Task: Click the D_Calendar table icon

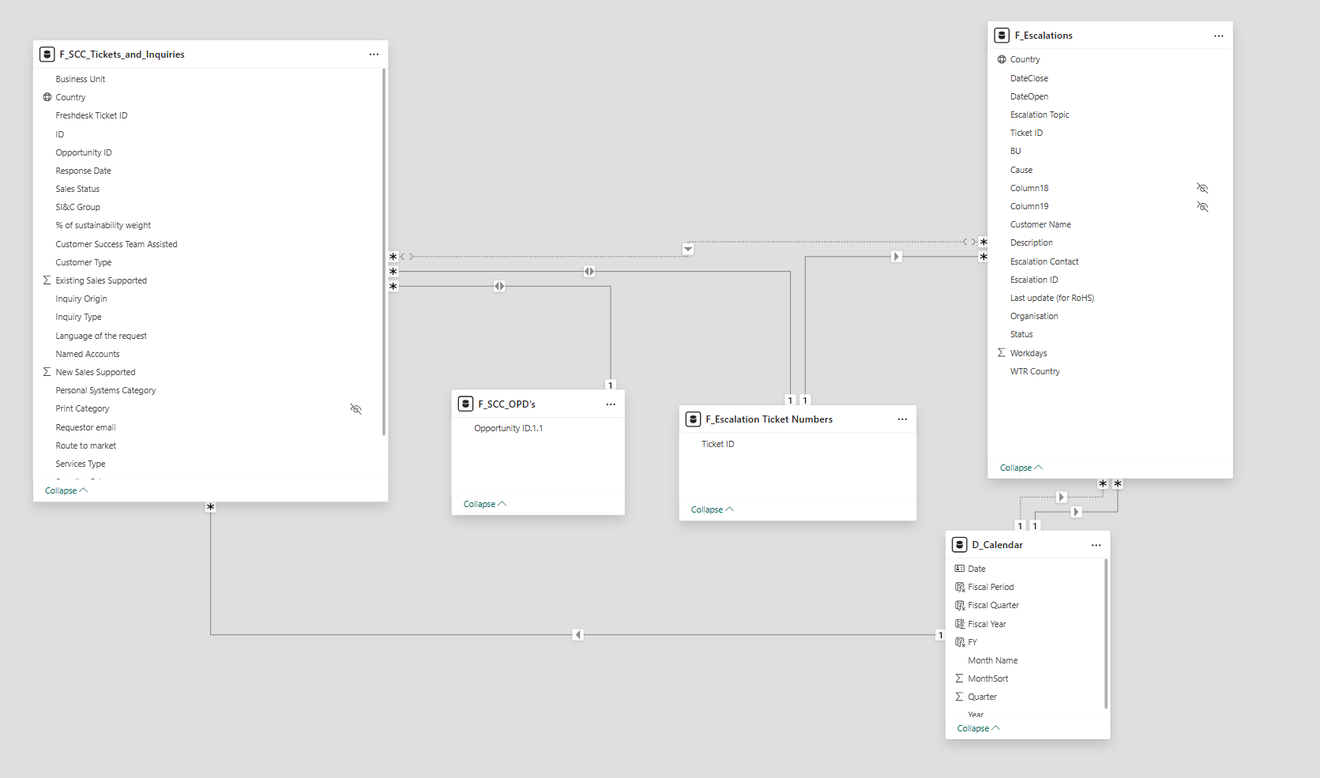Action: [960, 545]
